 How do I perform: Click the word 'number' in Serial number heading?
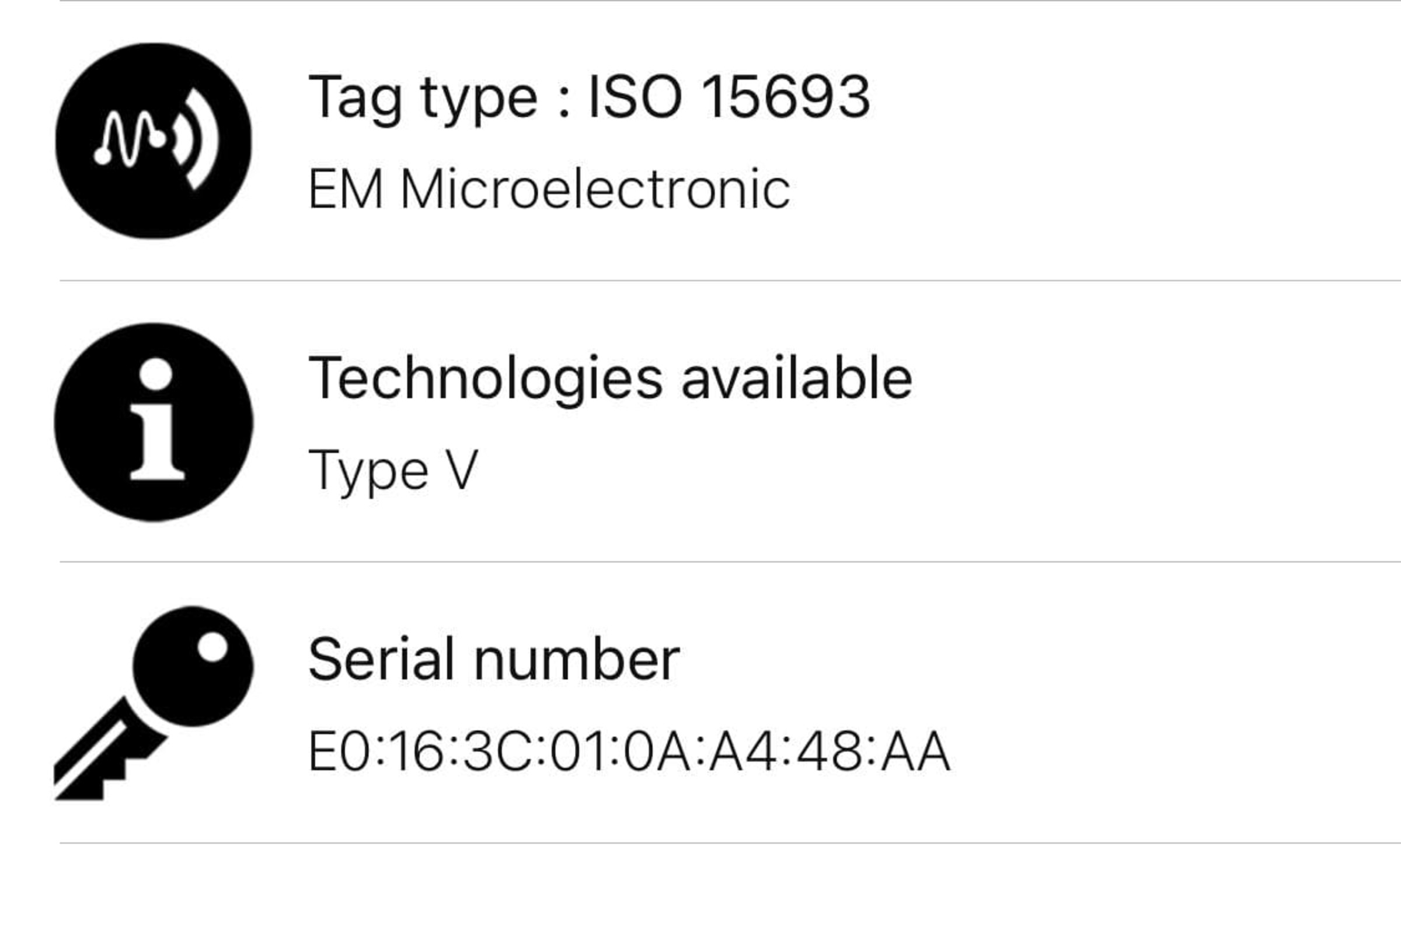(576, 660)
